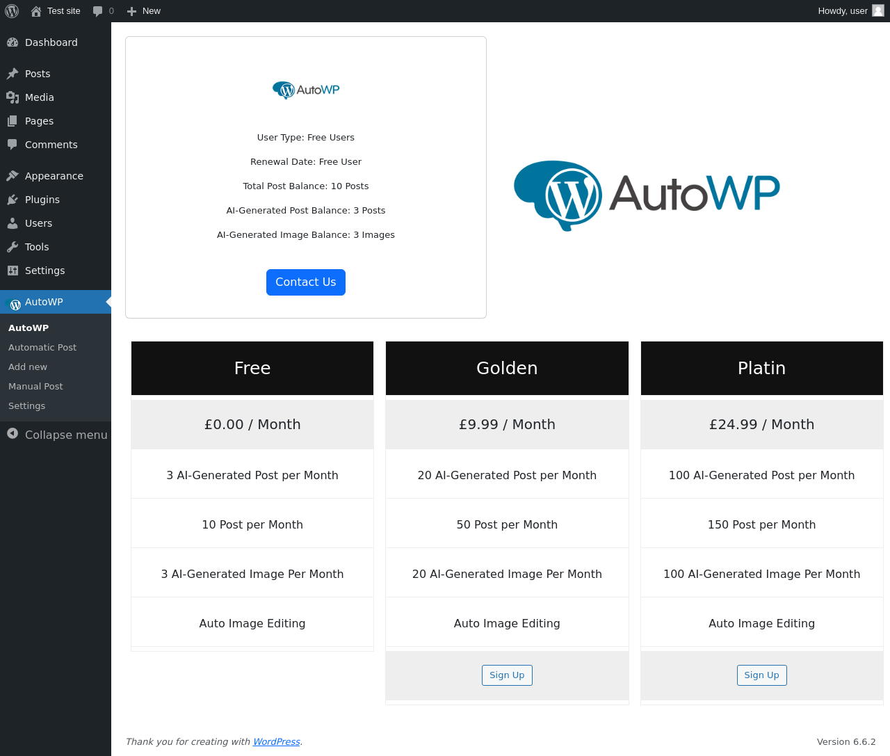Click 'AI-Generated Image Balance: 3 Images' text
The image size is (890, 756).
[x=306, y=235]
